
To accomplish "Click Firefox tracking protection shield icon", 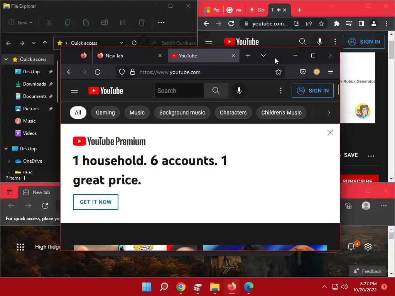I will coord(122,72).
